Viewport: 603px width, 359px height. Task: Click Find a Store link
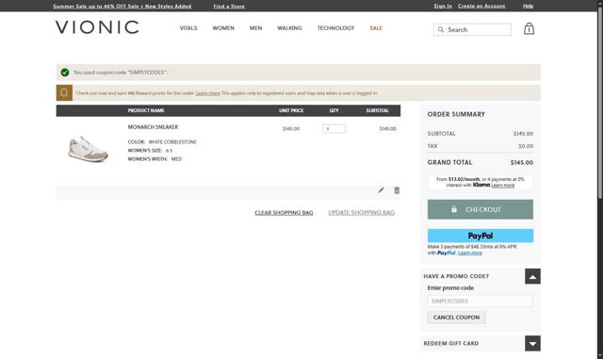tap(229, 7)
